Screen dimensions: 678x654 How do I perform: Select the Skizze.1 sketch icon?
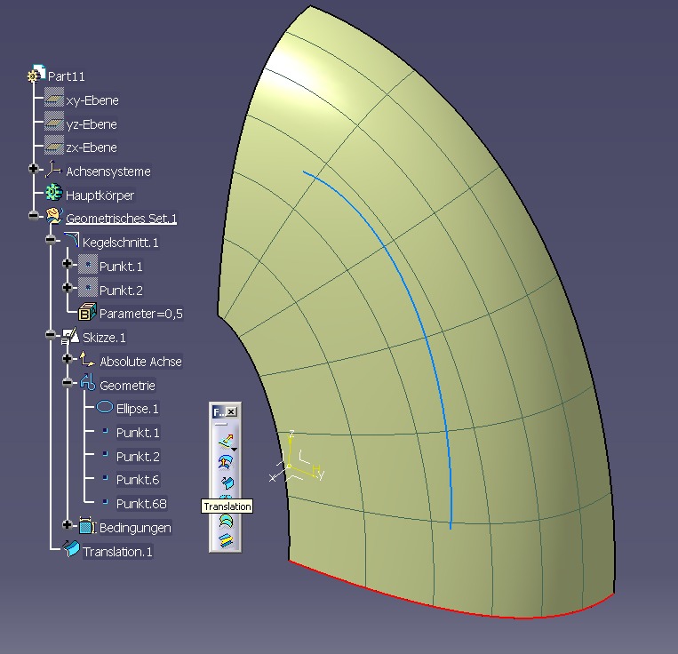[70, 336]
